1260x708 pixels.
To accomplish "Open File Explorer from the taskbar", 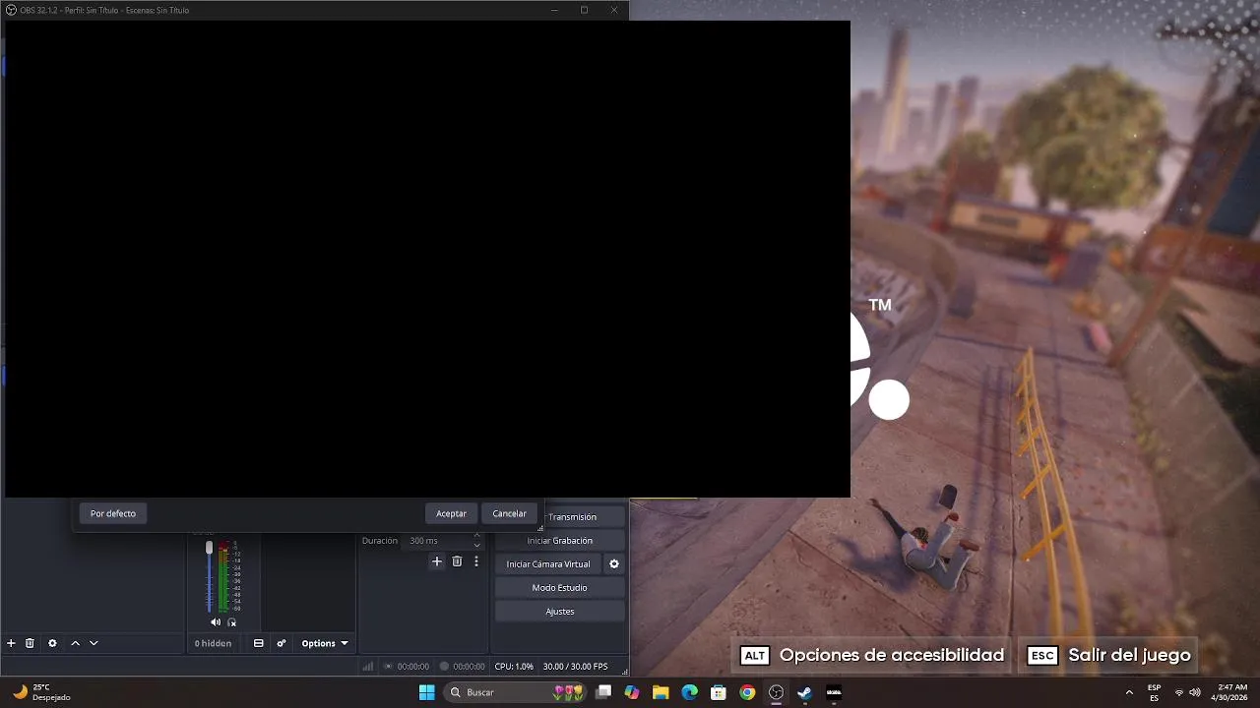I will pos(661,692).
